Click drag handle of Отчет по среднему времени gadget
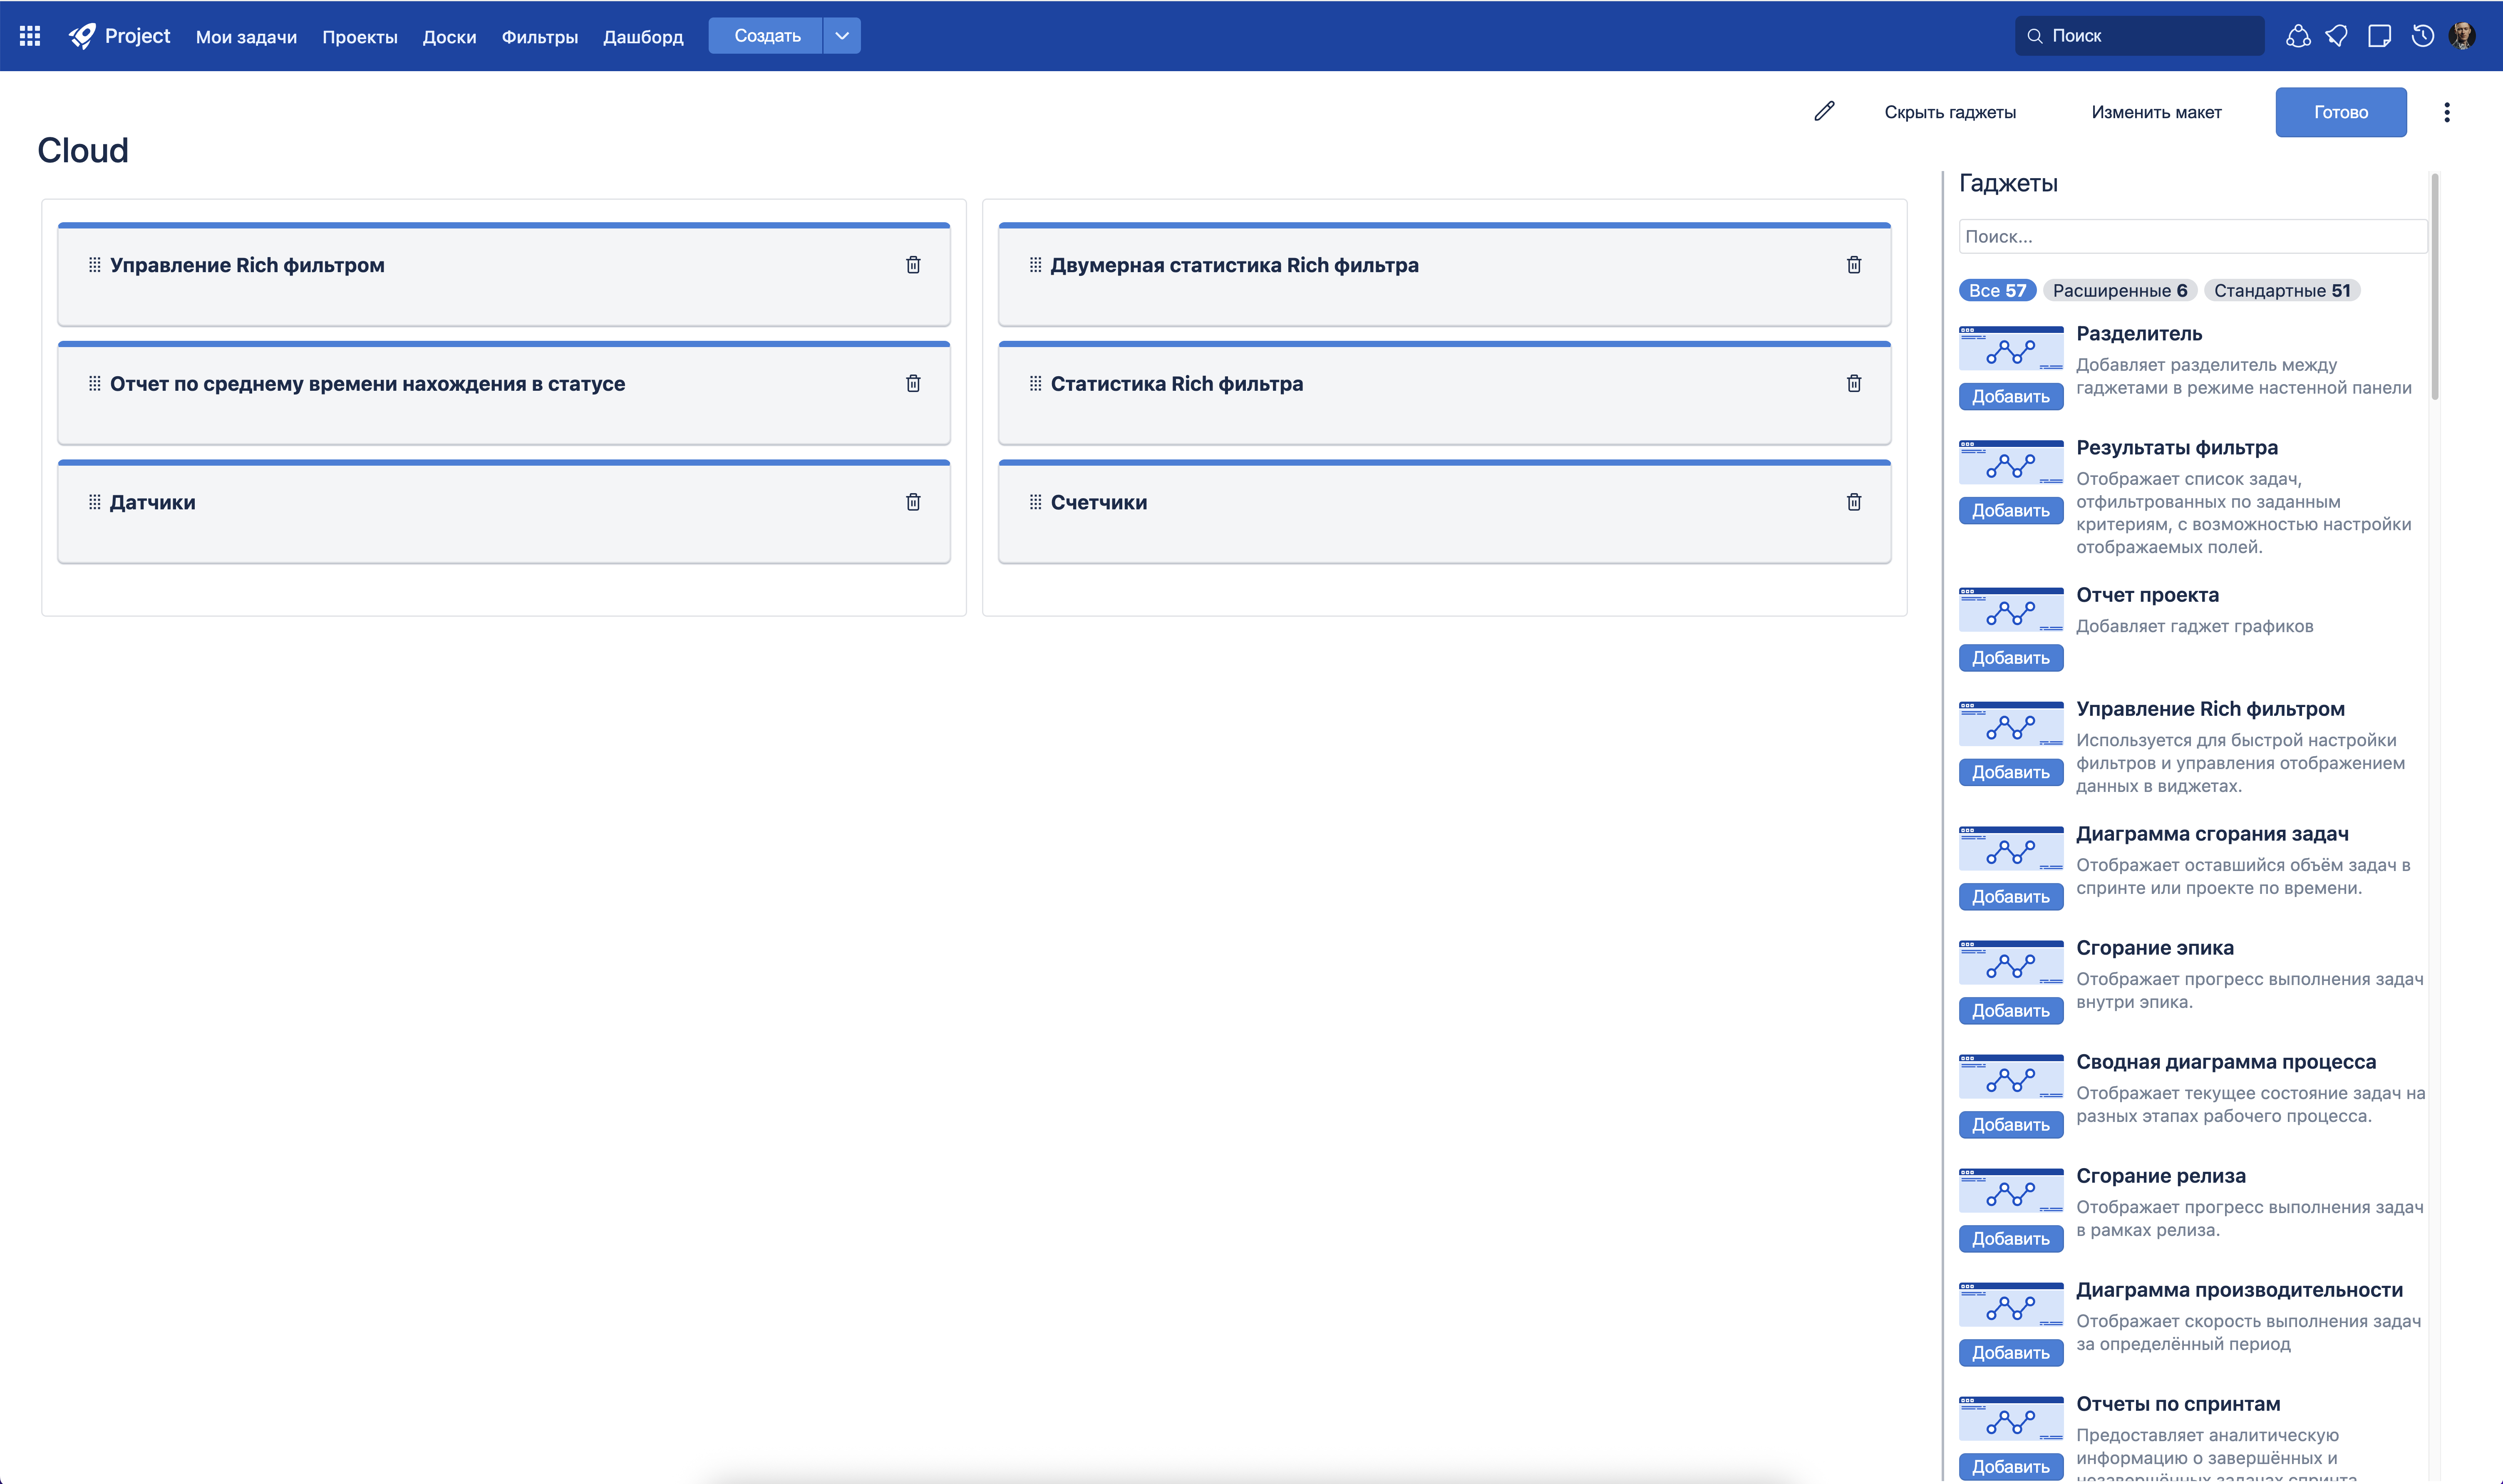This screenshot has height=1484, width=2503. pos(95,384)
